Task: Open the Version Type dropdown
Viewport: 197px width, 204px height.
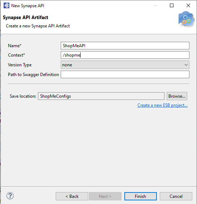Action: [x=125, y=65]
